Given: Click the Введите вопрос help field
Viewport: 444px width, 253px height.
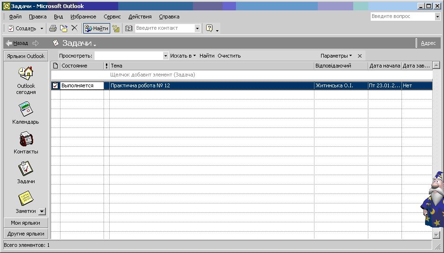Looking at the screenshot, I should coord(403,16).
